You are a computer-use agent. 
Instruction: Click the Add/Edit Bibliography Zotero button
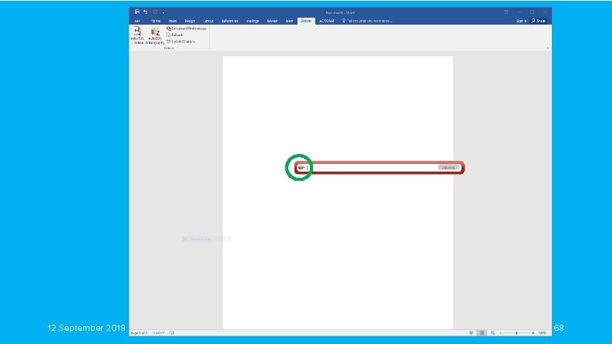pyautogui.click(x=155, y=35)
